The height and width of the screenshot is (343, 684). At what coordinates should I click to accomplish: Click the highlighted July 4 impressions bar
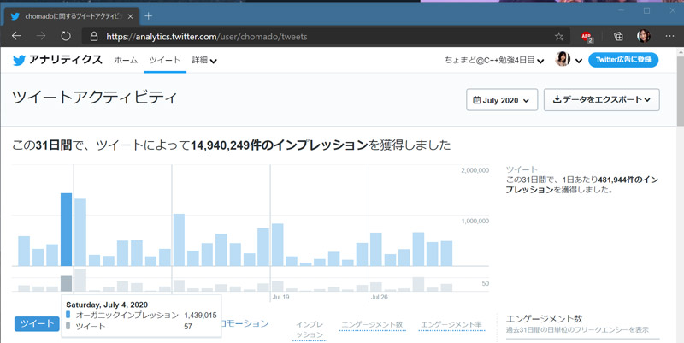[66, 229]
